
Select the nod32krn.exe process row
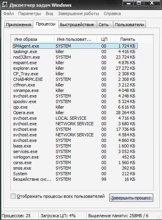click(75, 57)
